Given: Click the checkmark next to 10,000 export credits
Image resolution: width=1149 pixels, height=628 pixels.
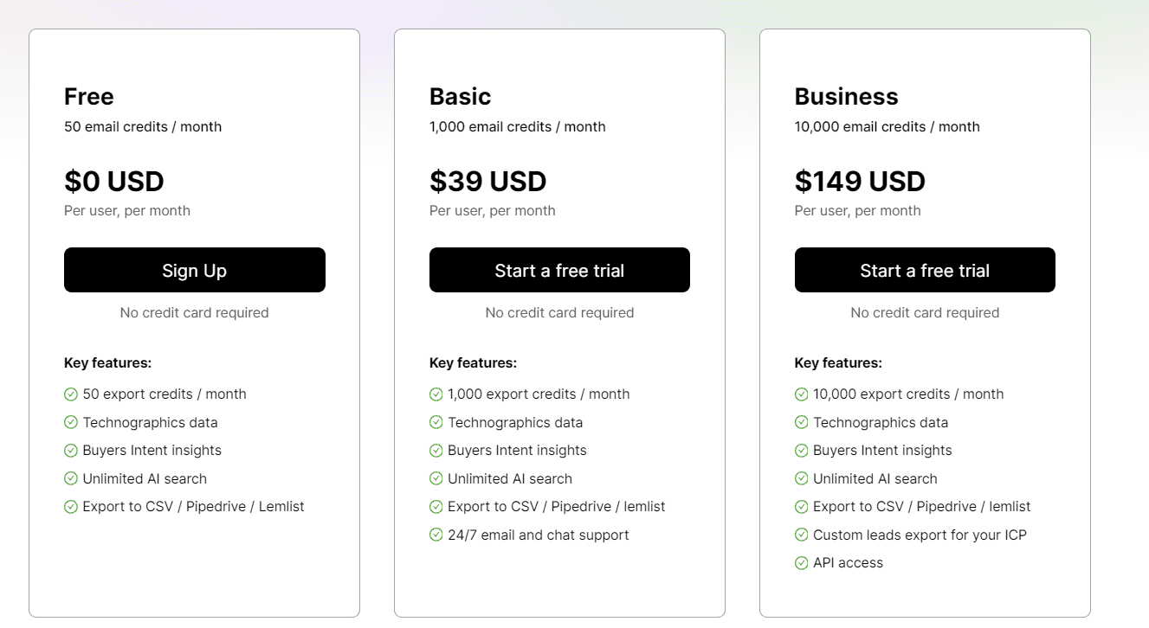Looking at the screenshot, I should [801, 394].
